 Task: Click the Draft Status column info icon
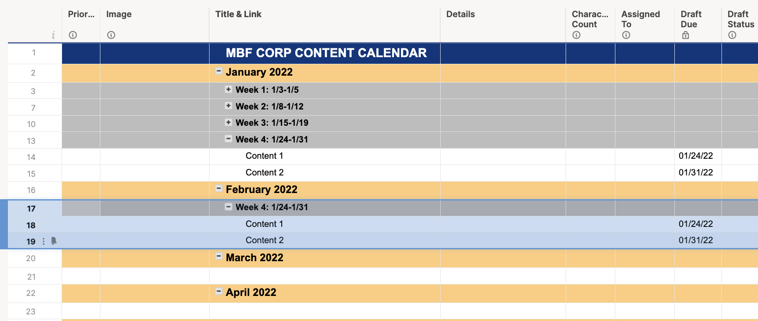pyautogui.click(x=733, y=35)
